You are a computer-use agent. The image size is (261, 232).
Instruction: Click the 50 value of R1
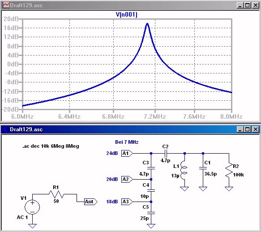[56, 201]
